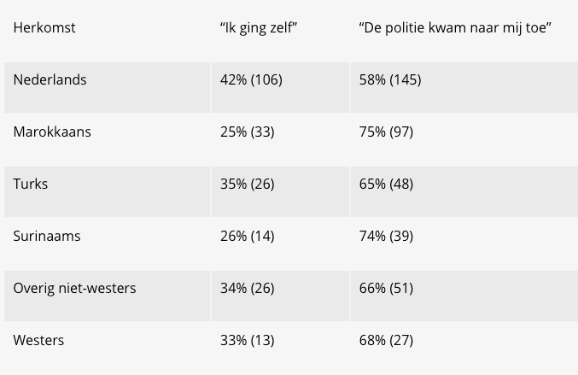Viewport: 578px width, 375px height.
Task: Click the 65% (48) cell
Action: 386,184
